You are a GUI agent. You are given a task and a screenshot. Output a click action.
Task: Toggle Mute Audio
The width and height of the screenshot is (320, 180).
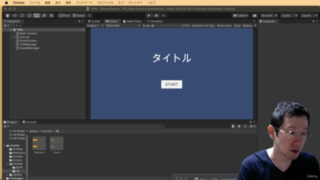click(x=224, y=25)
